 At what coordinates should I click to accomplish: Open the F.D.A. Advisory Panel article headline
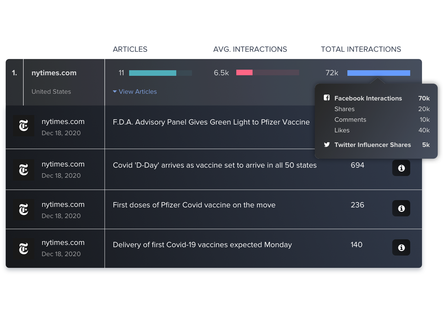tap(211, 122)
